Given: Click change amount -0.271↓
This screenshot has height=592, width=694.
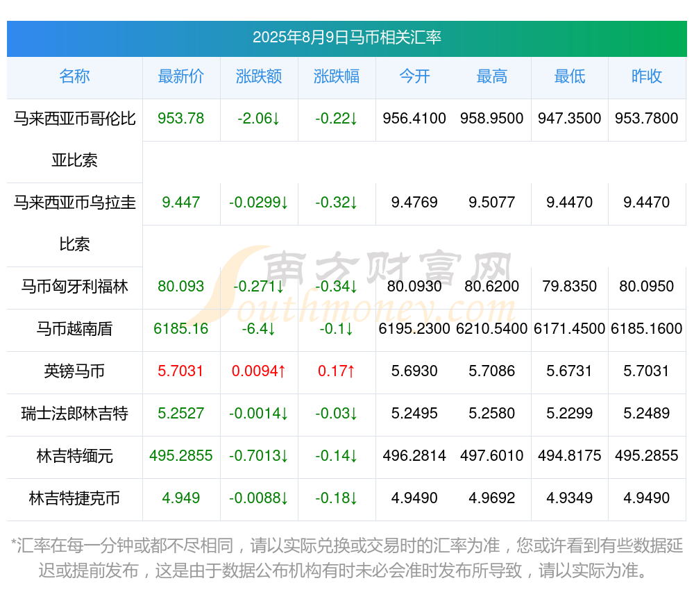Looking at the screenshot, I should tap(258, 286).
